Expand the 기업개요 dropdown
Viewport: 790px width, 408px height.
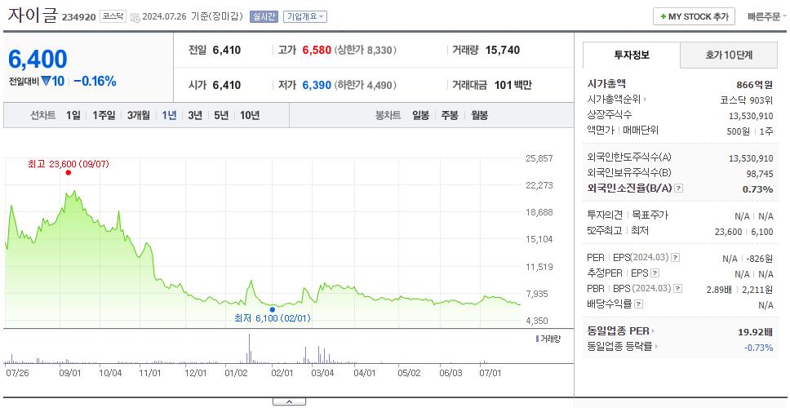[x=304, y=16]
